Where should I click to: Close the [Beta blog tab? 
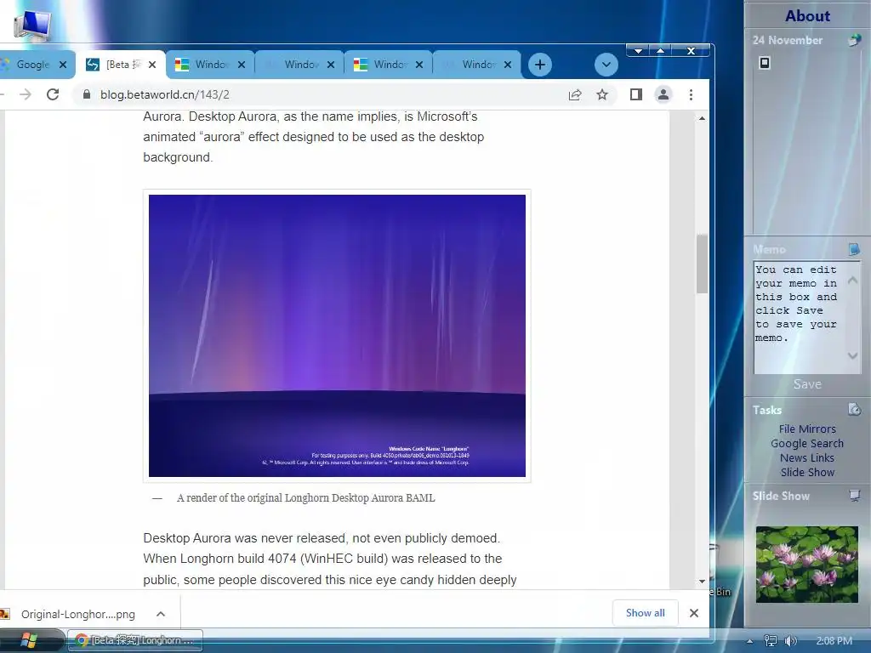152,65
